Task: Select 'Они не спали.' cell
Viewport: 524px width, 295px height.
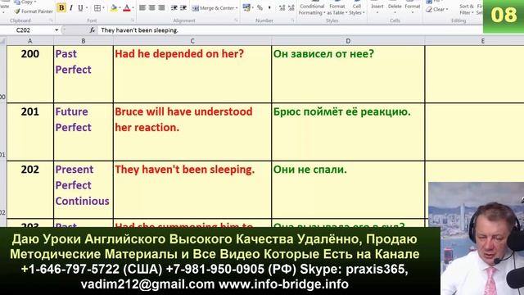Action: click(x=348, y=189)
